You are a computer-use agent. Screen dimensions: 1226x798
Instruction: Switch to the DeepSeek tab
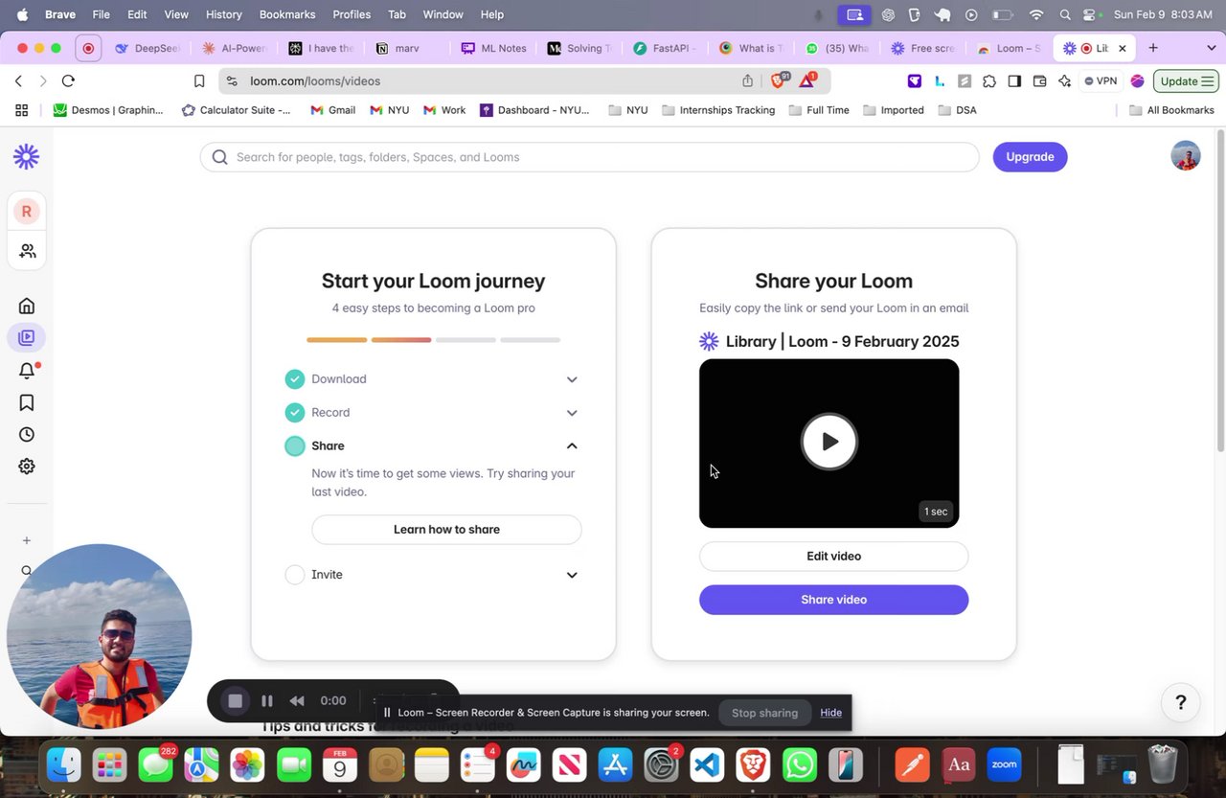pyautogui.click(x=148, y=48)
